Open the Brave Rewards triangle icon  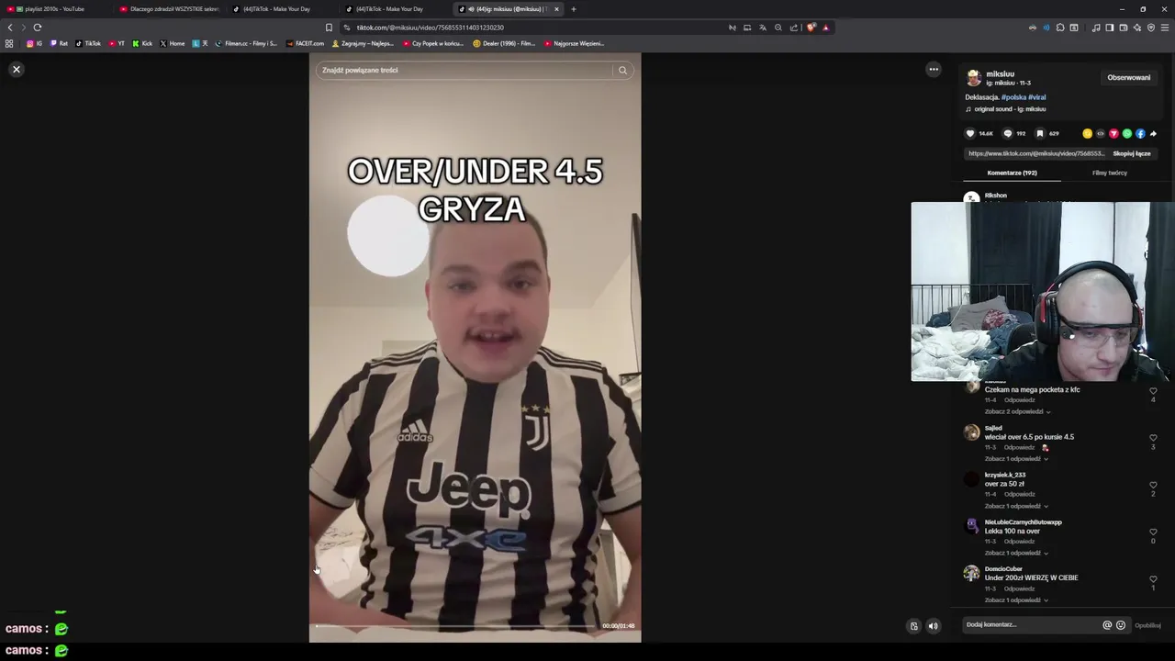pyautogui.click(x=825, y=28)
